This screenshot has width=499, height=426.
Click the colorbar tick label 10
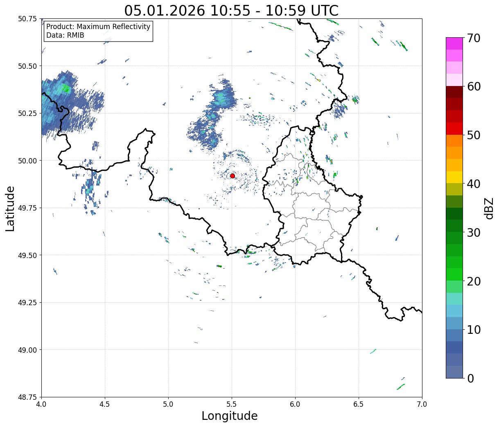(474, 329)
